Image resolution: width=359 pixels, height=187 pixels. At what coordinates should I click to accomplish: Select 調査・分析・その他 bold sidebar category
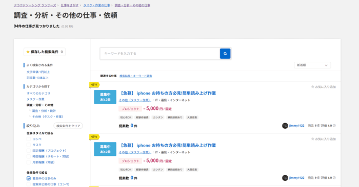[40, 105]
